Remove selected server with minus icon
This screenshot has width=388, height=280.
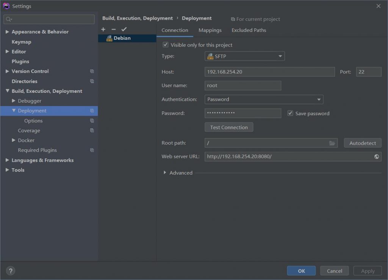[114, 30]
